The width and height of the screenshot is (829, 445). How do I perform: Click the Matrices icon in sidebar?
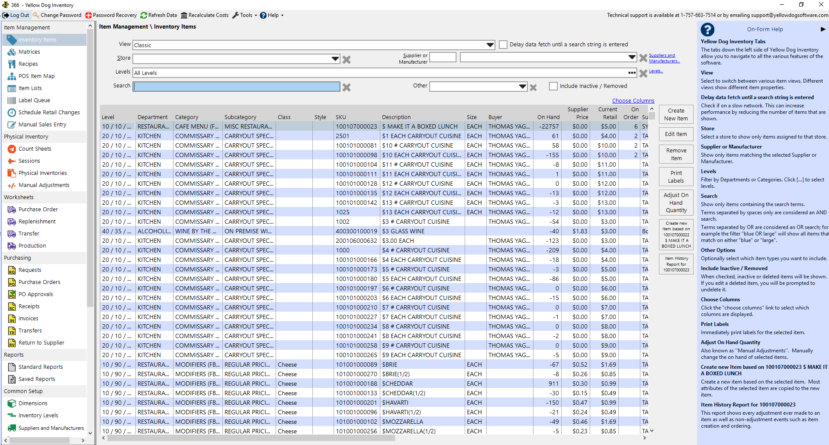(x=12, y=52)
